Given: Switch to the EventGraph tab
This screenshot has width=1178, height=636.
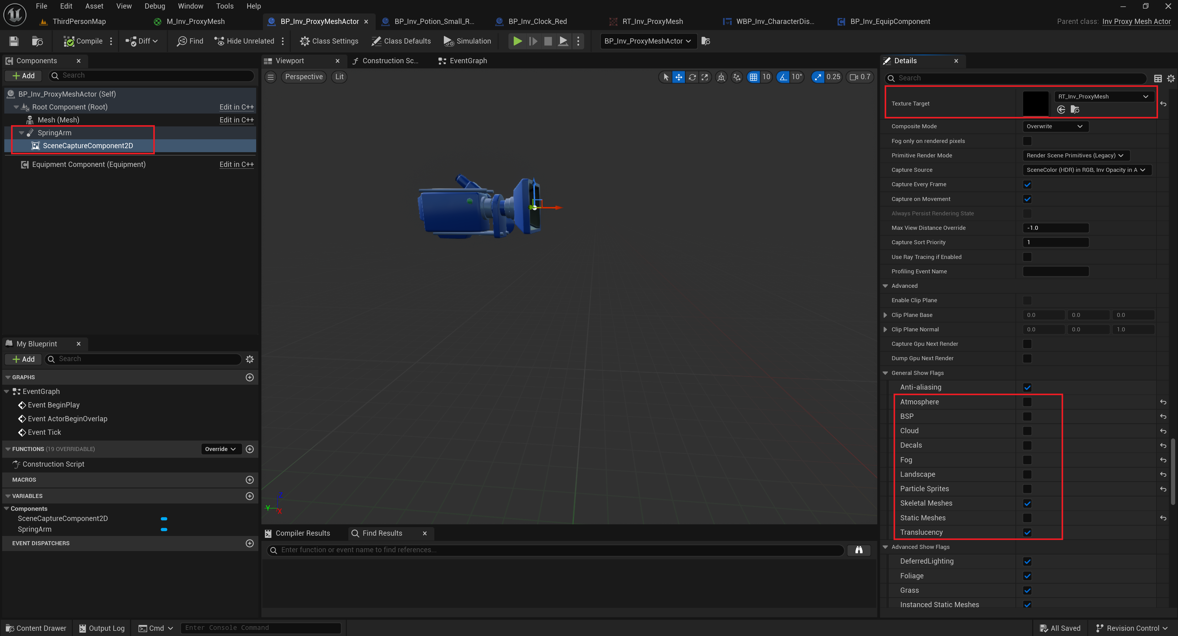Looking at the screenshot, I should pyautogui.click(x=463, y=61).
